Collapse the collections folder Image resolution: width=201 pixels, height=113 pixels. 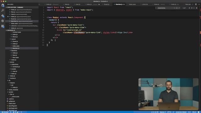pos(15,64)
